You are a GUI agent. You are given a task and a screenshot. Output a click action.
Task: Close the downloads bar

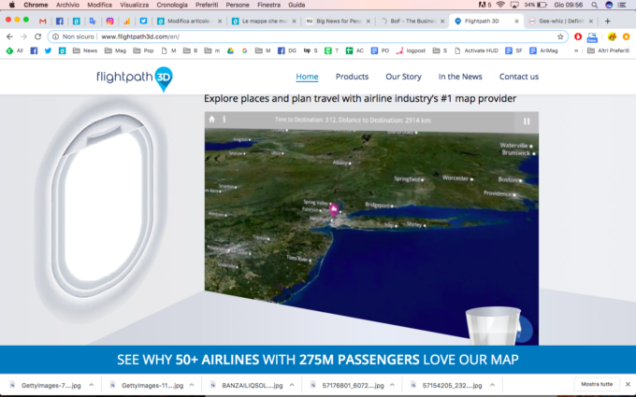coord(626,384)
